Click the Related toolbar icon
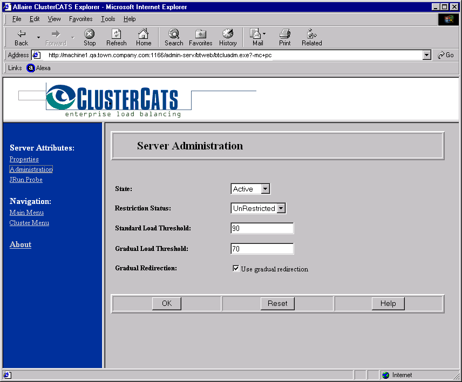This screenshot has height=382, width=462. tap(311, 33)
